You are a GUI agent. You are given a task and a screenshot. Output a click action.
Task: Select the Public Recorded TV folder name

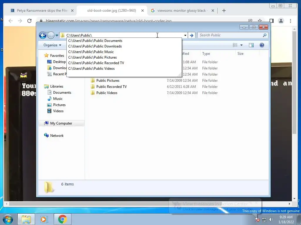[111, 87]
